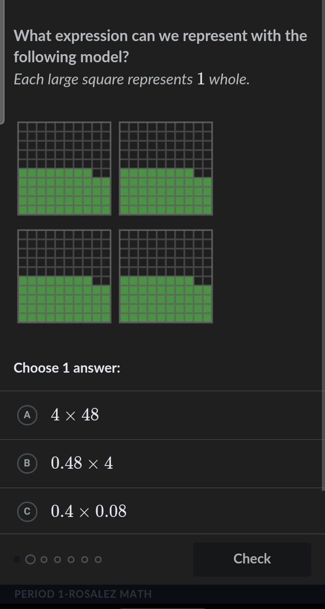Screen dimensions: 325x609
Task: Click the first filled progress dot
Action: tap(17, 560)
